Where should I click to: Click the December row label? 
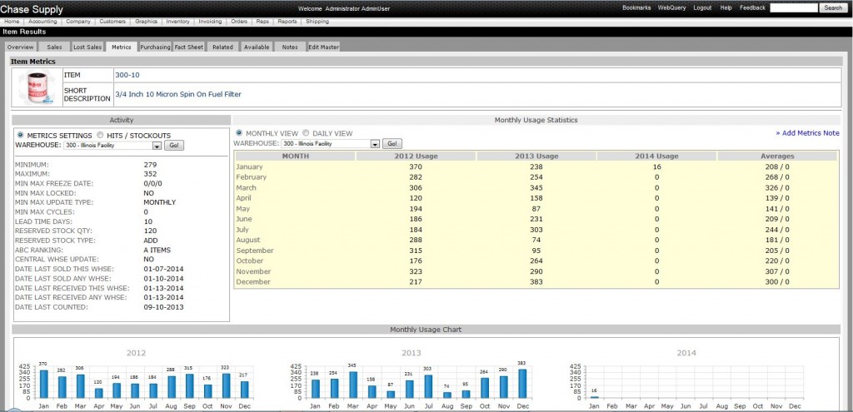pos(253,281)
